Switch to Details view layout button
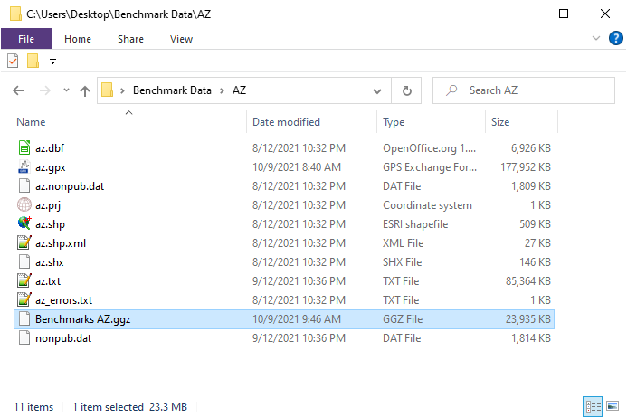 pyautogui.click(x=593, y=407)
